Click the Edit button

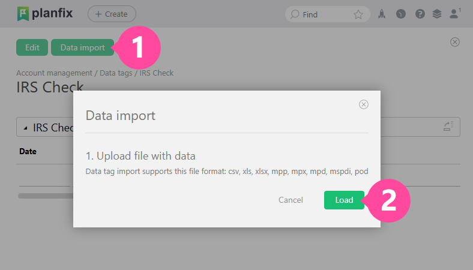32,47
